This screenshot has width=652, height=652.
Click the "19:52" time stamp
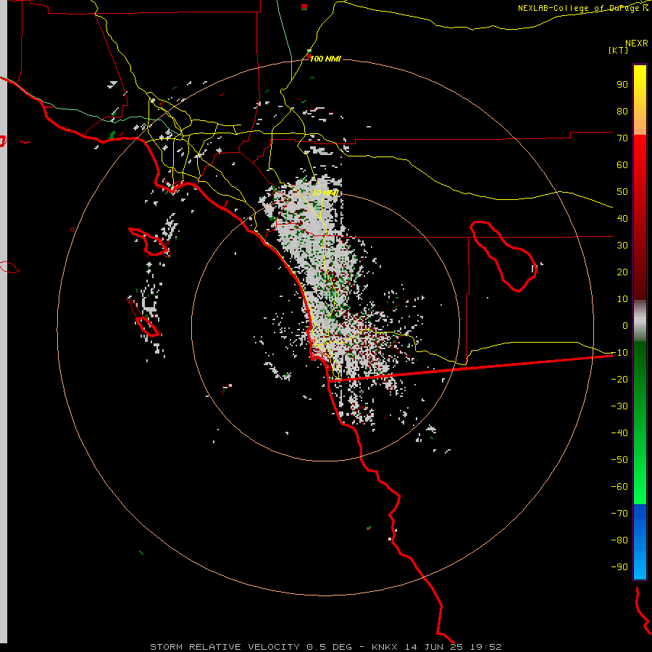(x=486, y=647)
